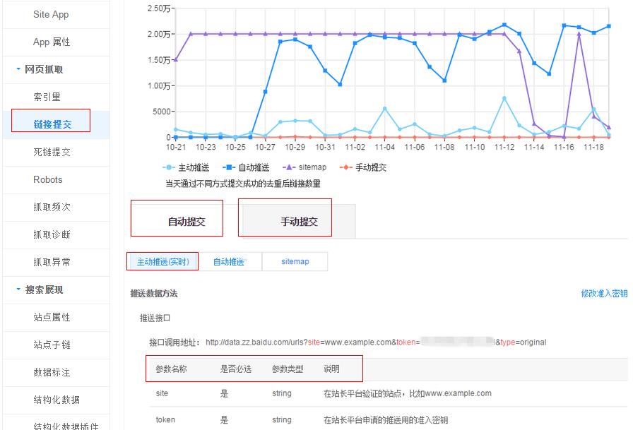The height and width of the screenshot is (430, 633).
Task: Open the 索引量 page
Action: [48, 96]
